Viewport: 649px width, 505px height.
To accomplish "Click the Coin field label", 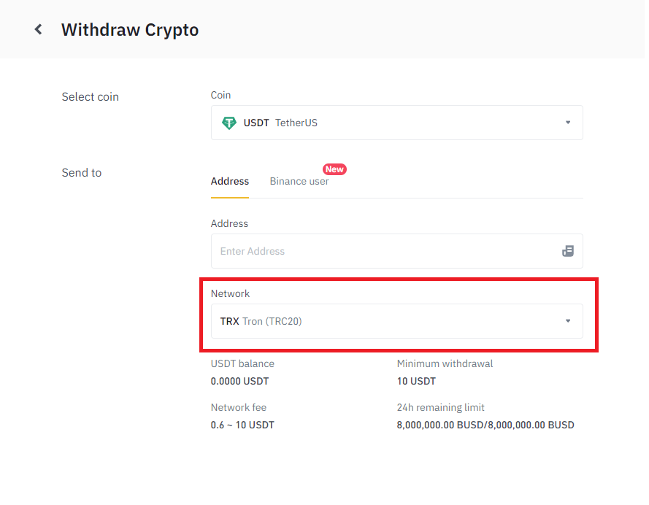I will (x=220, y=95).
